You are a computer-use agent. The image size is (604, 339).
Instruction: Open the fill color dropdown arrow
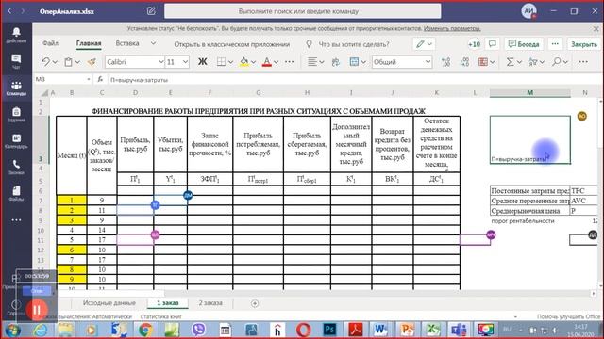pos(253,62)
